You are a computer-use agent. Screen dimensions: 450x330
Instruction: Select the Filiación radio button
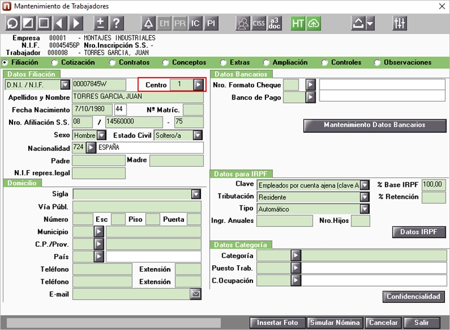4,63
